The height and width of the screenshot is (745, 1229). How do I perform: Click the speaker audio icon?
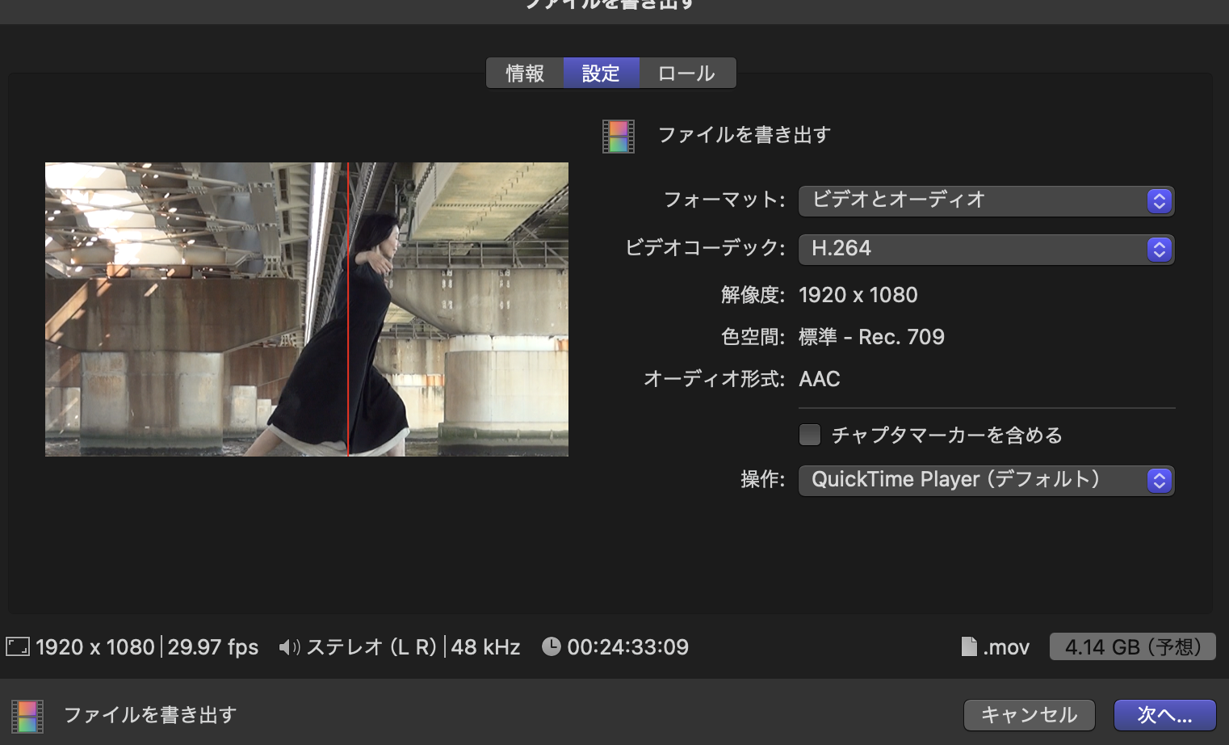click(x=289, y=647)
